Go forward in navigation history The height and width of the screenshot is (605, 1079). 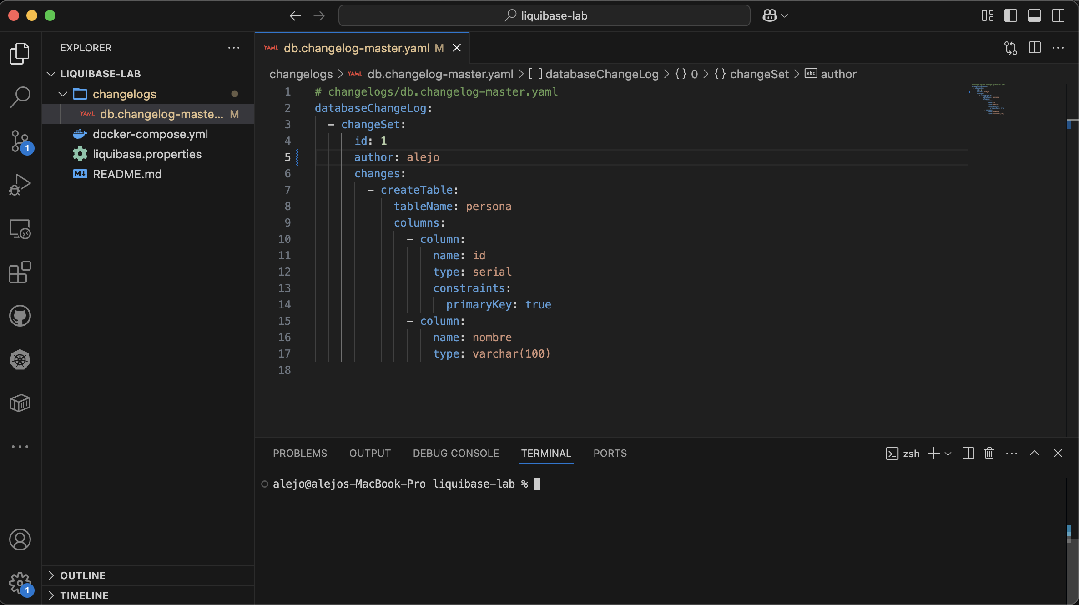(319, 16)
